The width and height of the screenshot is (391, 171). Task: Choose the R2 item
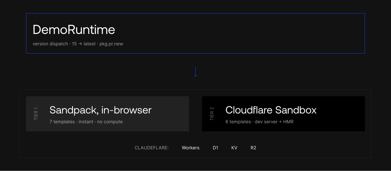[254, 148]
